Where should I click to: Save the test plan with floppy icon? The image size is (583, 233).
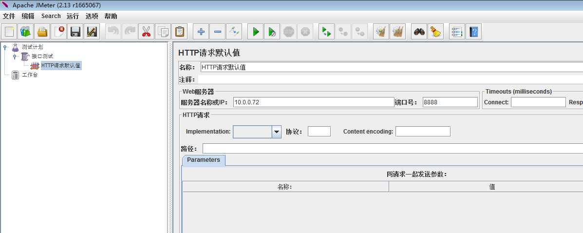click(x=75, y=32)
